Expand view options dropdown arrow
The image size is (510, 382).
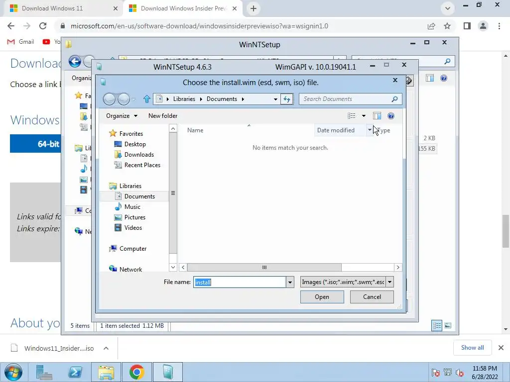tap(364, 116)
